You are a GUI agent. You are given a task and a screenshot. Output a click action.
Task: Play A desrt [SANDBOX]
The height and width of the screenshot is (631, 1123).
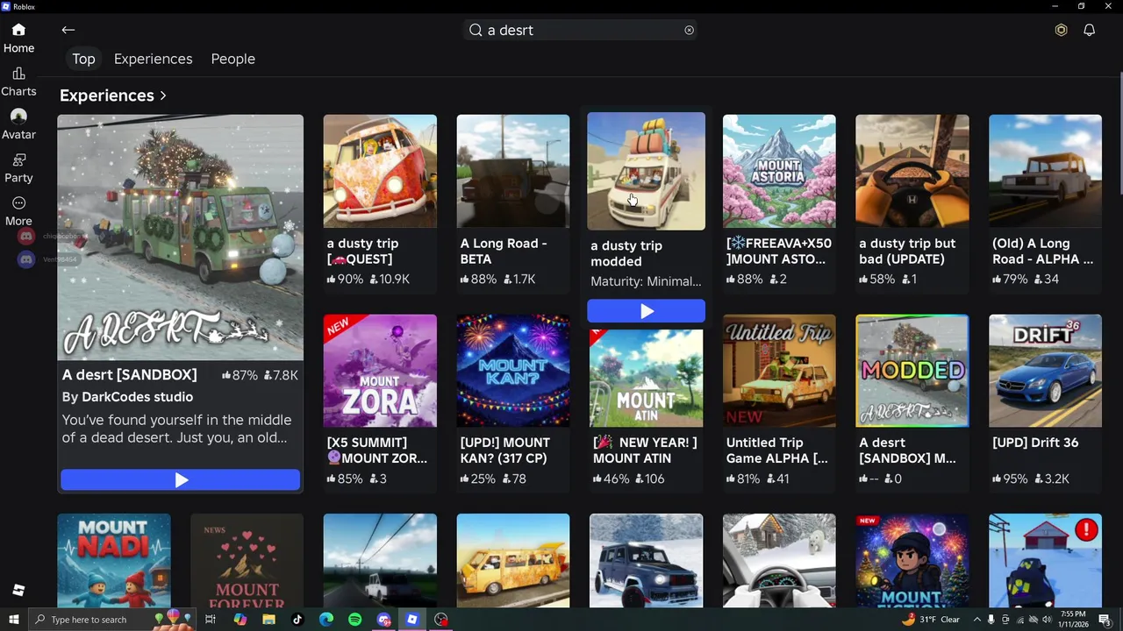pyautogui.click(x=181, y=480)
